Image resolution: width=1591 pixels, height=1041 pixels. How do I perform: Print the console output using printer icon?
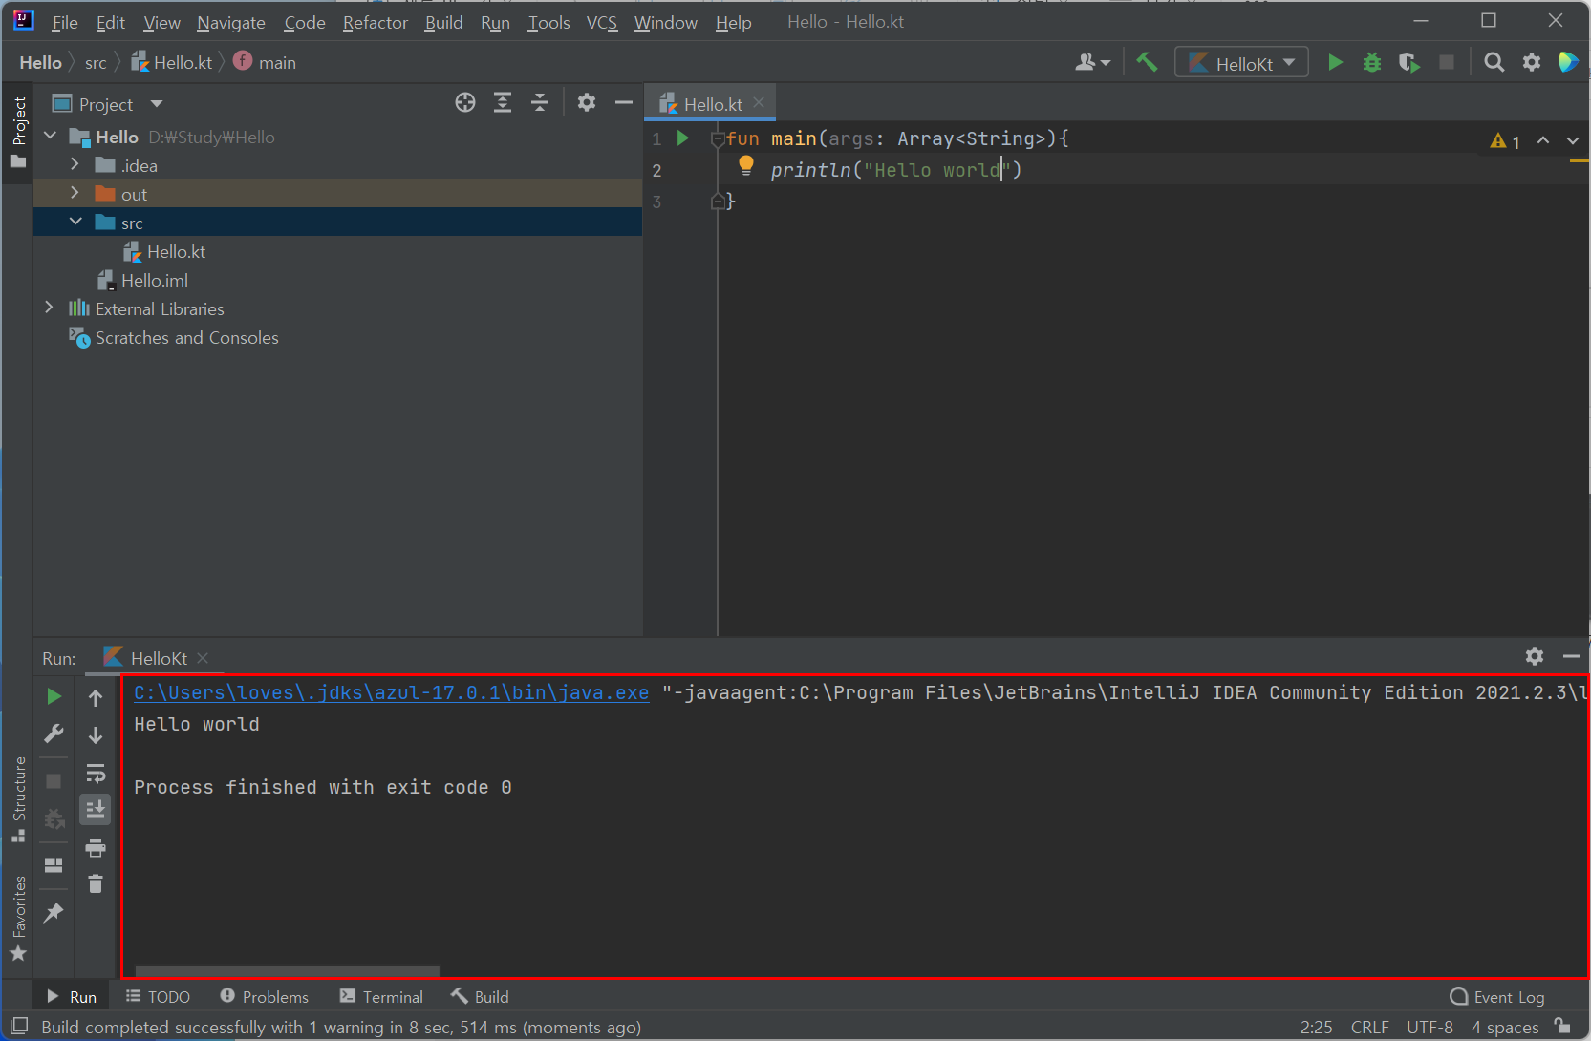(x=96, y=848)
